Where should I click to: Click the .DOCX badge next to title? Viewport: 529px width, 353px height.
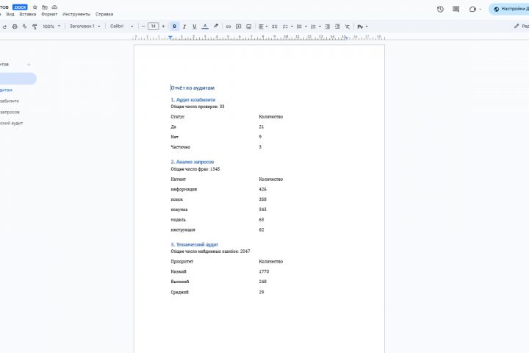(20, 7)
